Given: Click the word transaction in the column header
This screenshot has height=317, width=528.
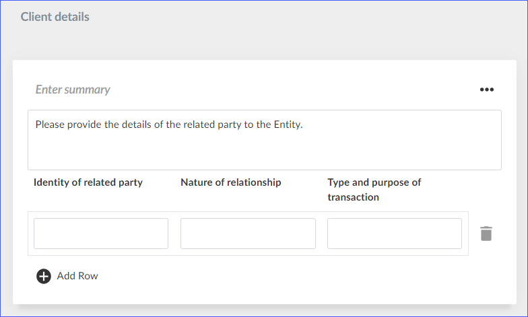Looking at the screenshot, I should tap(353, 197).
